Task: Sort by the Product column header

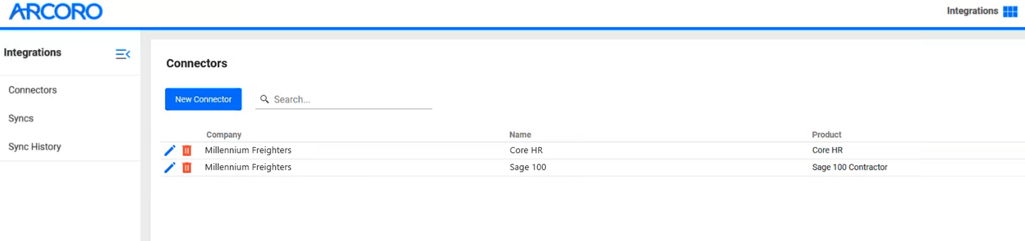Action: tap(826, 135)
